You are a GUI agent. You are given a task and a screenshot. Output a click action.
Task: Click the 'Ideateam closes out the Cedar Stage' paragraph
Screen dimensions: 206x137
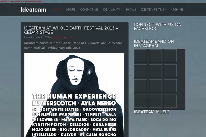click(73, 45)
